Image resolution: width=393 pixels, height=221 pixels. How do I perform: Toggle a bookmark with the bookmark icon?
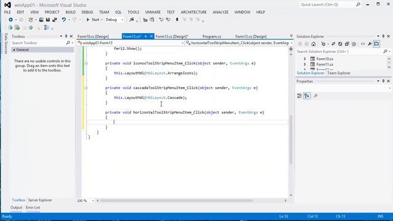(177, 20)
